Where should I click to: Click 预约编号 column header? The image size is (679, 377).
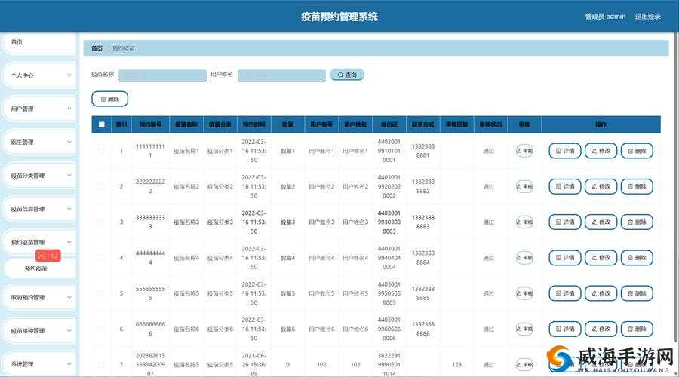pyautogui.click(x=150, y=124)
